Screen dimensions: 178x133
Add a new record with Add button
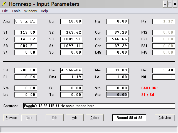point(75,118)
